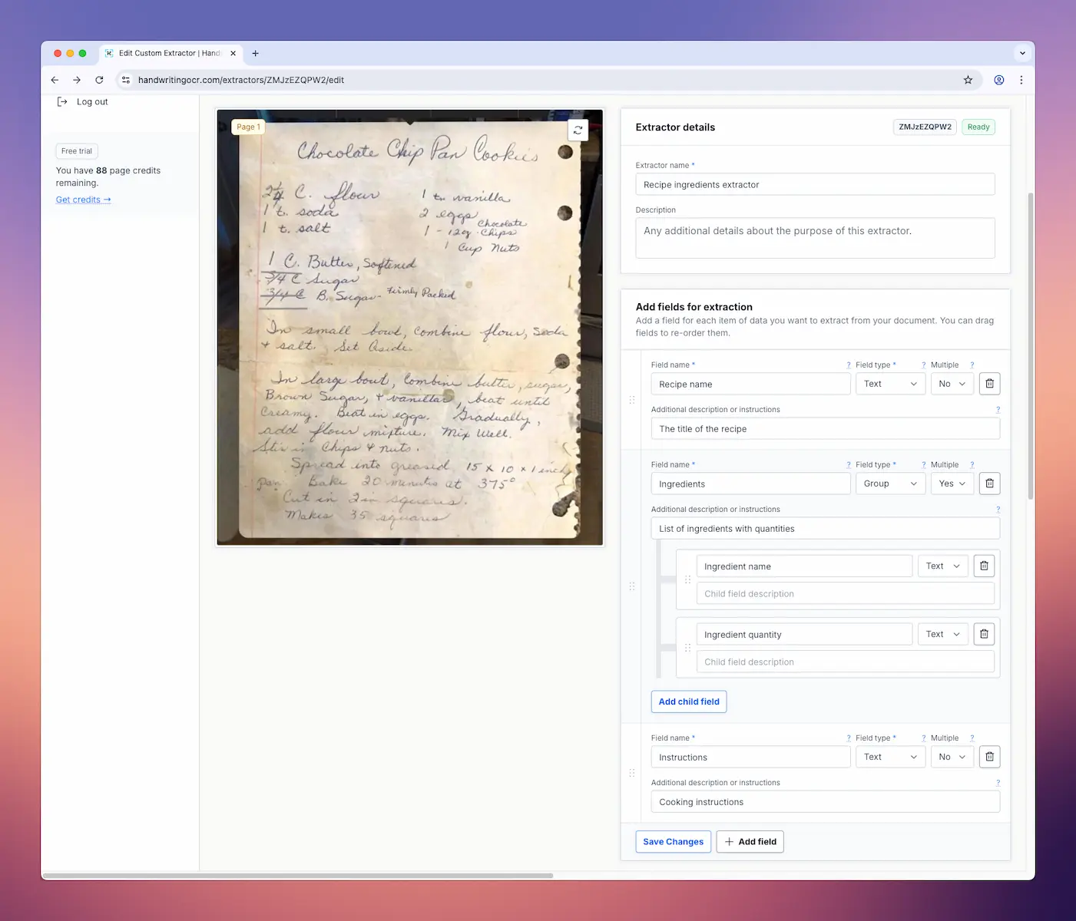Open Chrome's three-dot menu
The image size is (1076, 921).
tap(1021, 80)
